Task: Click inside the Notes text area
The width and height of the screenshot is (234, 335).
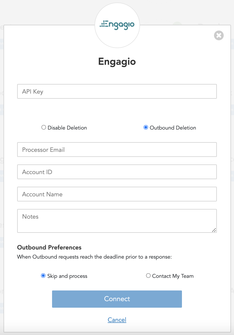Action: [117, 221]
